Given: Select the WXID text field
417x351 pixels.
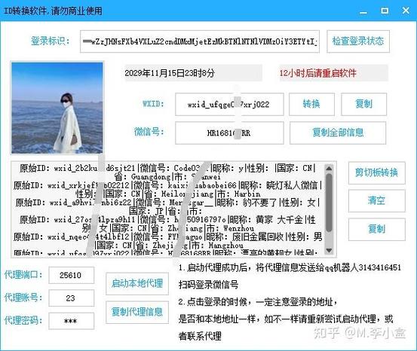Looking at the screenshot, I should coord(229,104).
